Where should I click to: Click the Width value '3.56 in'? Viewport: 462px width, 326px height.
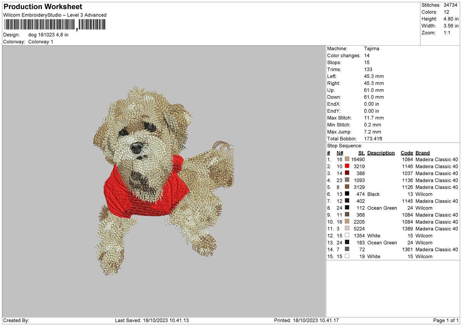451,26
